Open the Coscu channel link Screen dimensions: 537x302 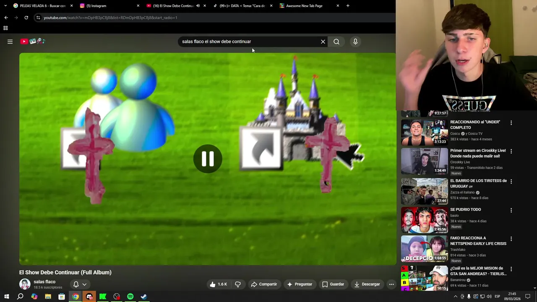(466, 134)
